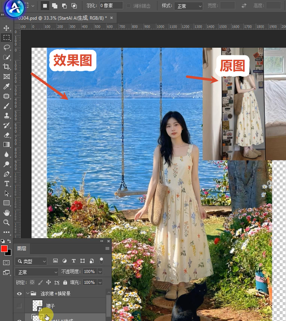
Task: Select the Patch healing tool
Action: click(x=6, y=96)
